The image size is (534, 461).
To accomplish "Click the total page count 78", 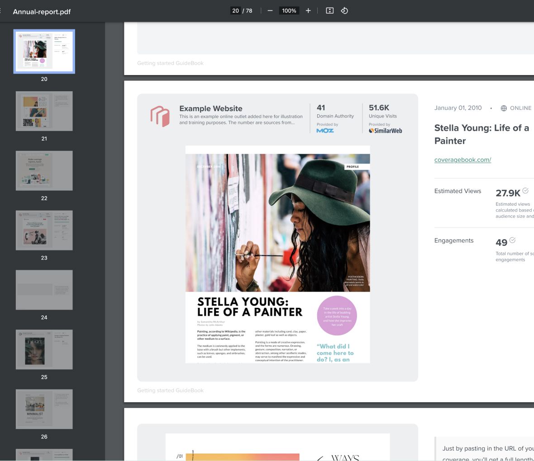I will click(249, 10).
